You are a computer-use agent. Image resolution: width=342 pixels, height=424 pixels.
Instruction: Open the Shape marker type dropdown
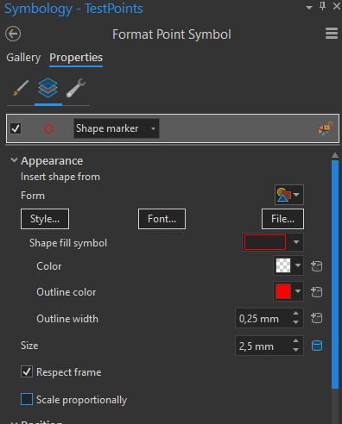click(x=117, y=128)
